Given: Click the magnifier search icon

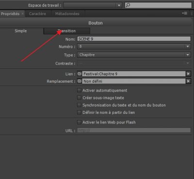Looking at the screenshot, I should pyautogui.click(x=128, y=5).
